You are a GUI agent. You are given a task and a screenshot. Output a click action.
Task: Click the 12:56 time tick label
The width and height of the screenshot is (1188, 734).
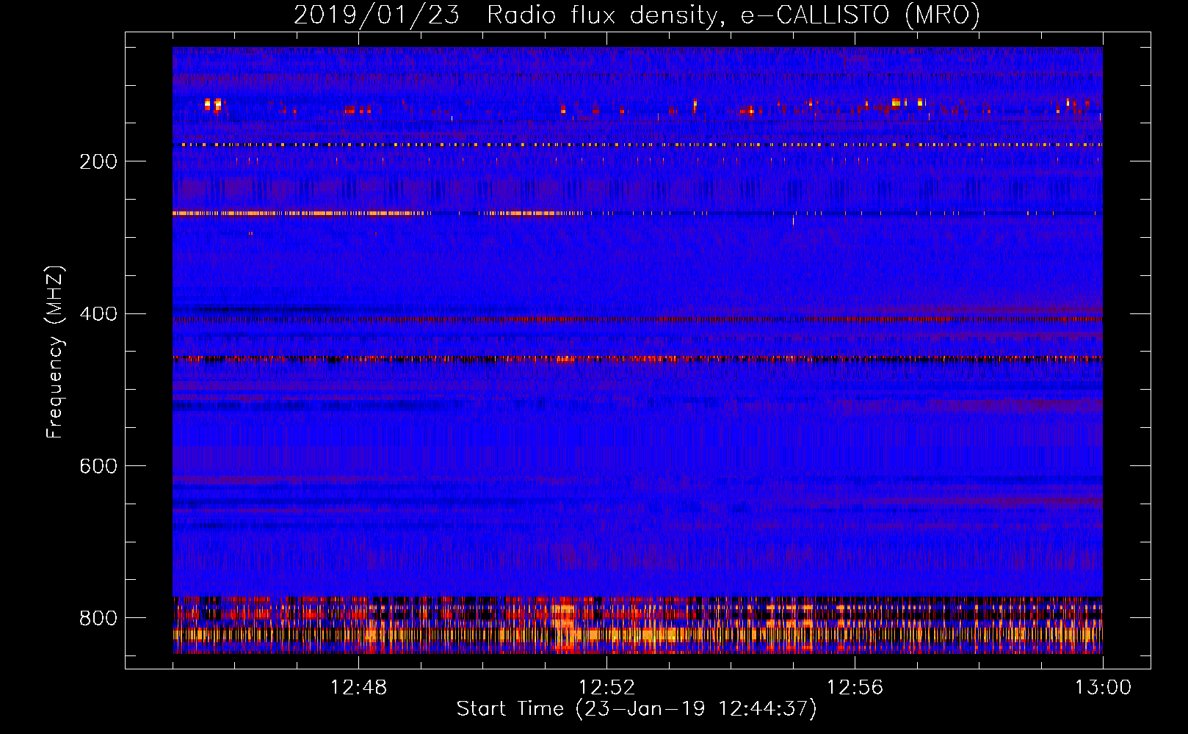(x=855, y=688)
